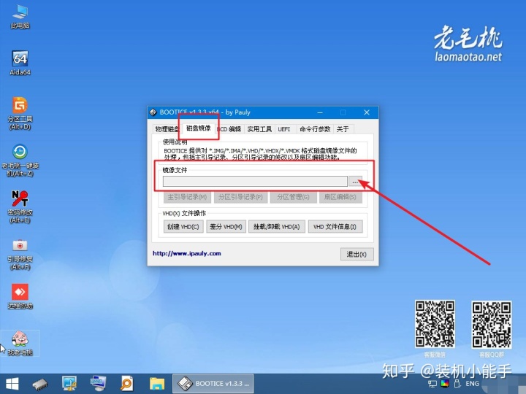Open the Windows Start menu
The width and height of the screenshot is (526, 394).
click(12, 384)
